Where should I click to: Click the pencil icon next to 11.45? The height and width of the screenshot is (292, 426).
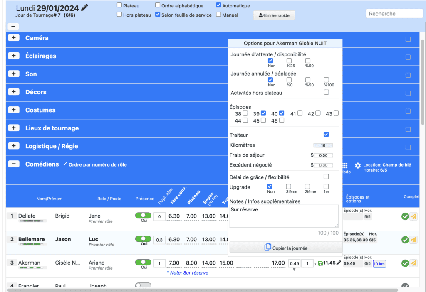[339, 263]
